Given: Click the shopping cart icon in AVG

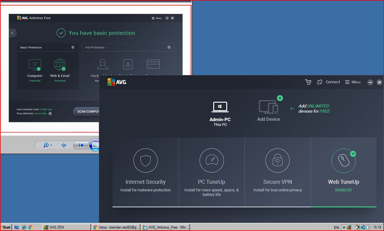Looking at the screenshot, I should 308,82.
